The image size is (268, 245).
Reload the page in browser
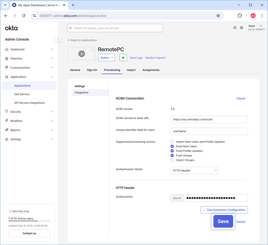click(23, 16)
